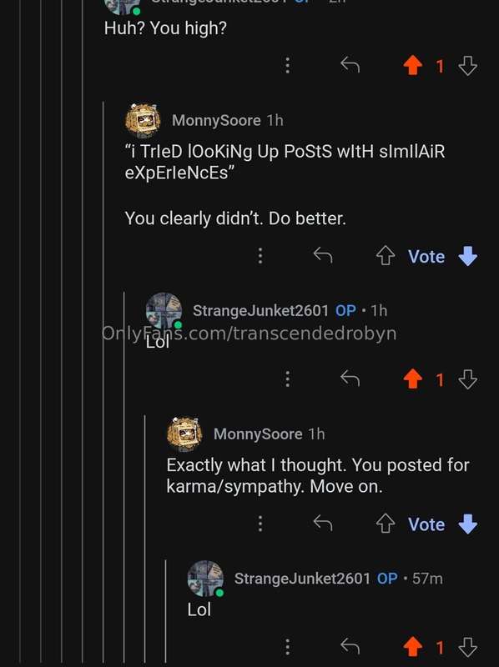
Task: Reply to the "Move on" comment
Action: coord(323,524)
